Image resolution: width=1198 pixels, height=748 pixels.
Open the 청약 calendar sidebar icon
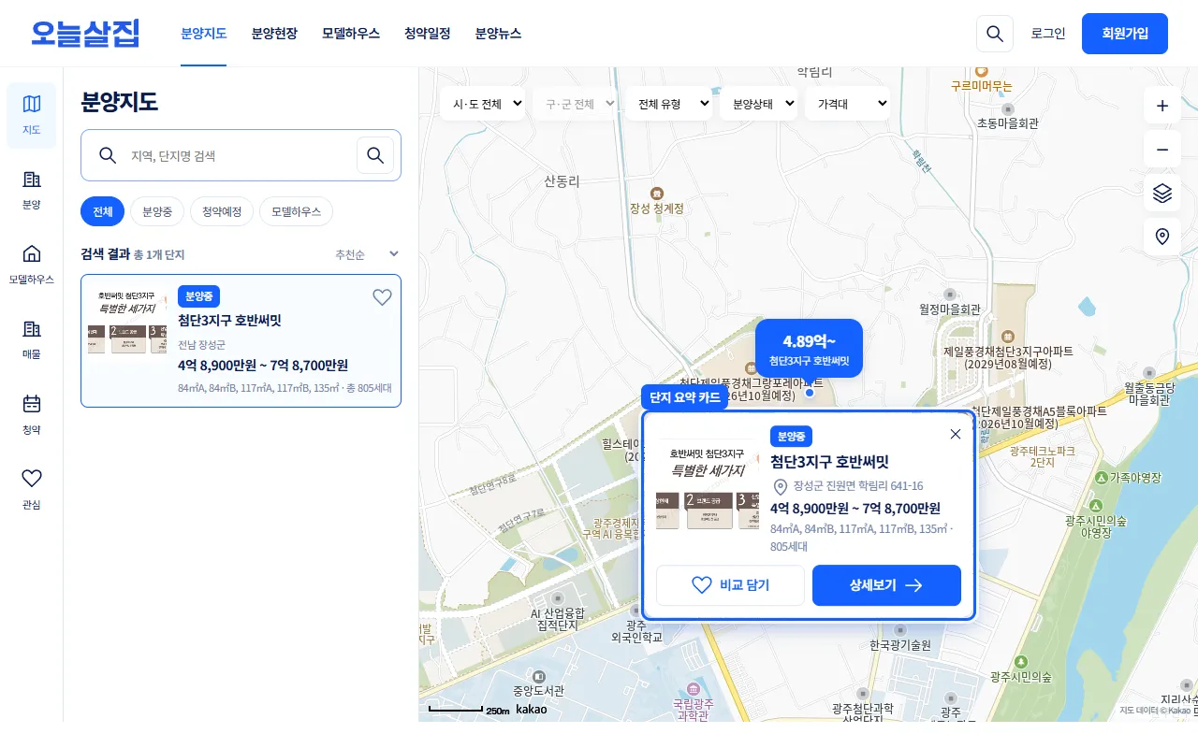[32, 415]
